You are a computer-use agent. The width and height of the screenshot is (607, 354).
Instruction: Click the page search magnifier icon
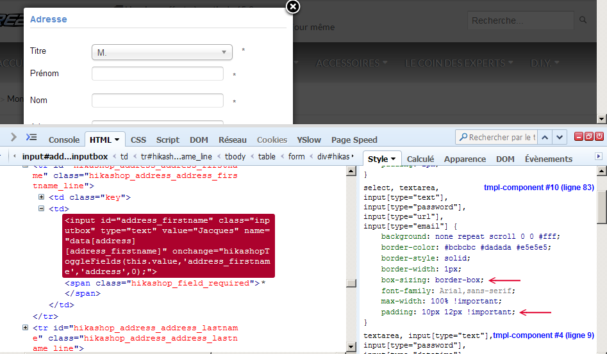[583, 20]
